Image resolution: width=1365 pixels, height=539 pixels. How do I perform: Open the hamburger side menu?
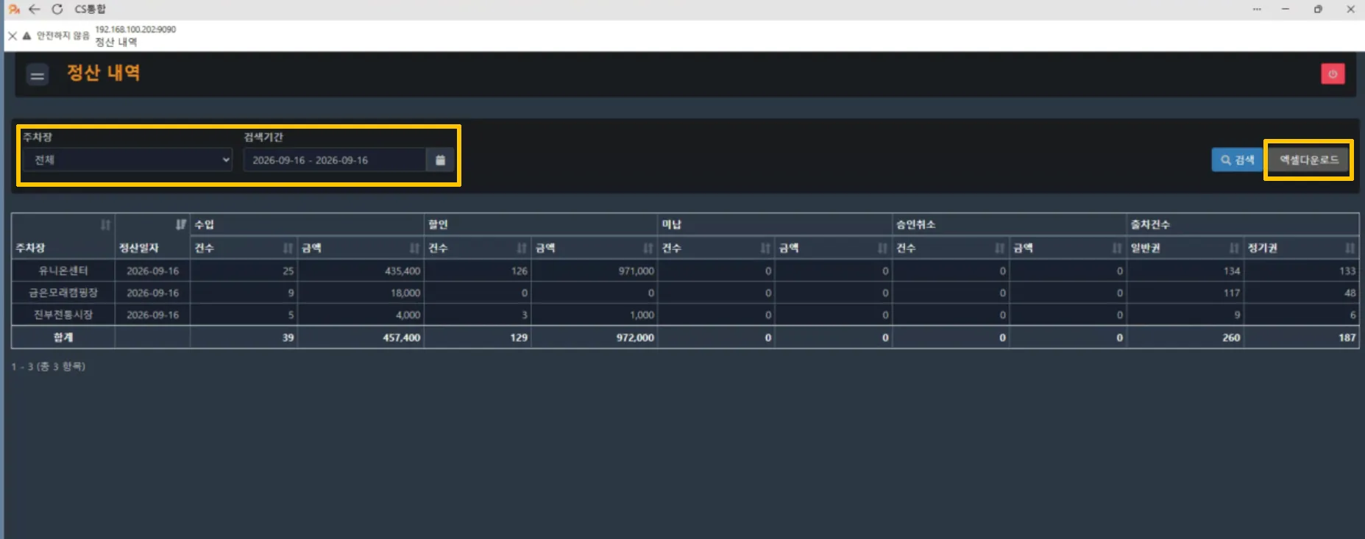pos(38,75)
